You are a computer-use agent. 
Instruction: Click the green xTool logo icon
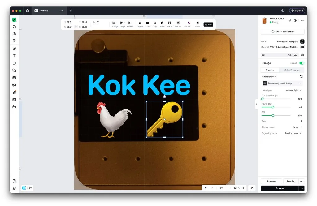(x=14, y=20)
